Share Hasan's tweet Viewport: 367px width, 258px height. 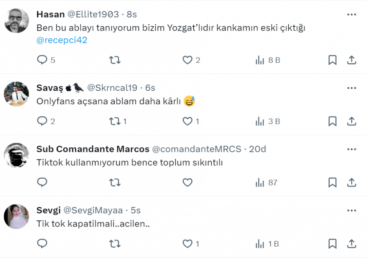coord(352,60)
